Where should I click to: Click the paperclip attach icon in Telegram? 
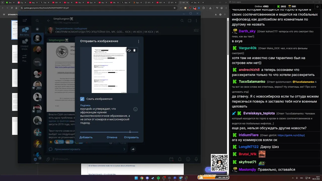(48, 159)
